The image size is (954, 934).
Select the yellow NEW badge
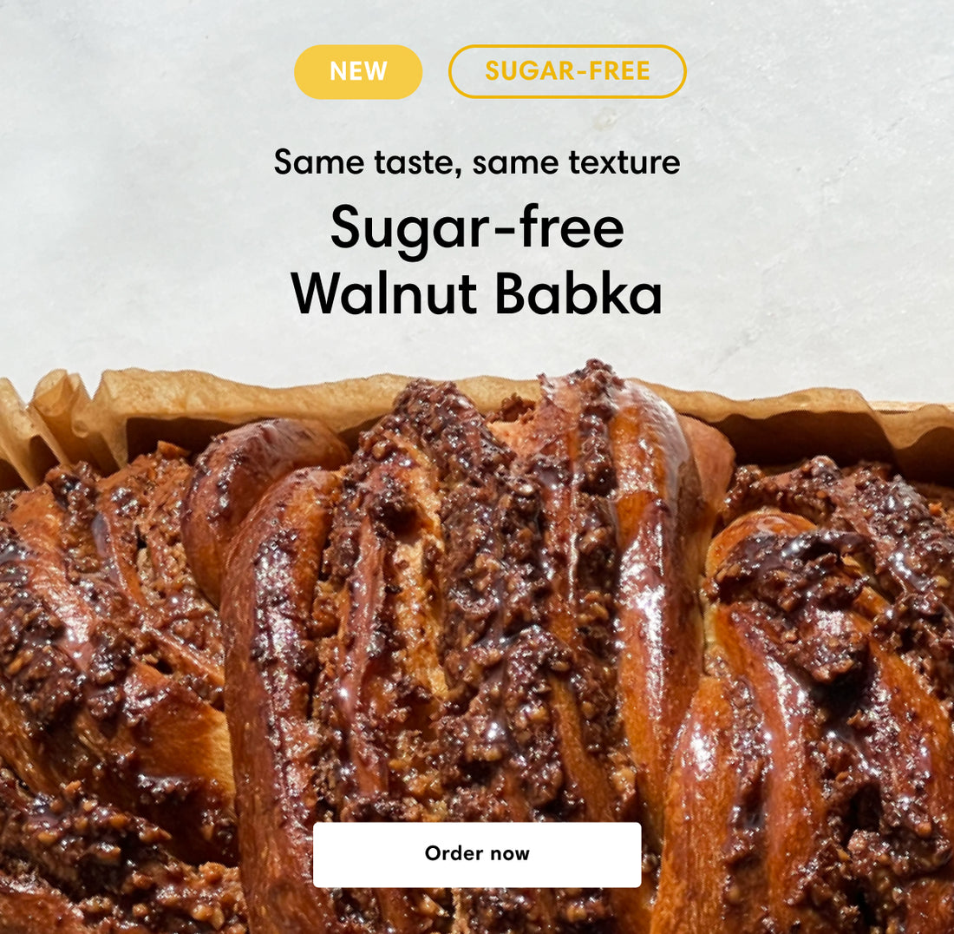(x=357, y=71)
